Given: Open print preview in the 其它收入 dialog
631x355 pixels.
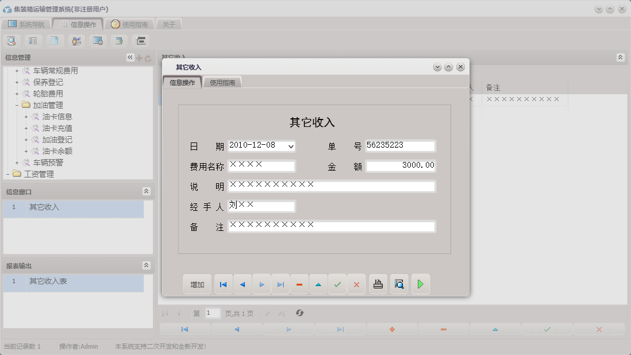Looking at the screenshot, I should click(399, 284).
